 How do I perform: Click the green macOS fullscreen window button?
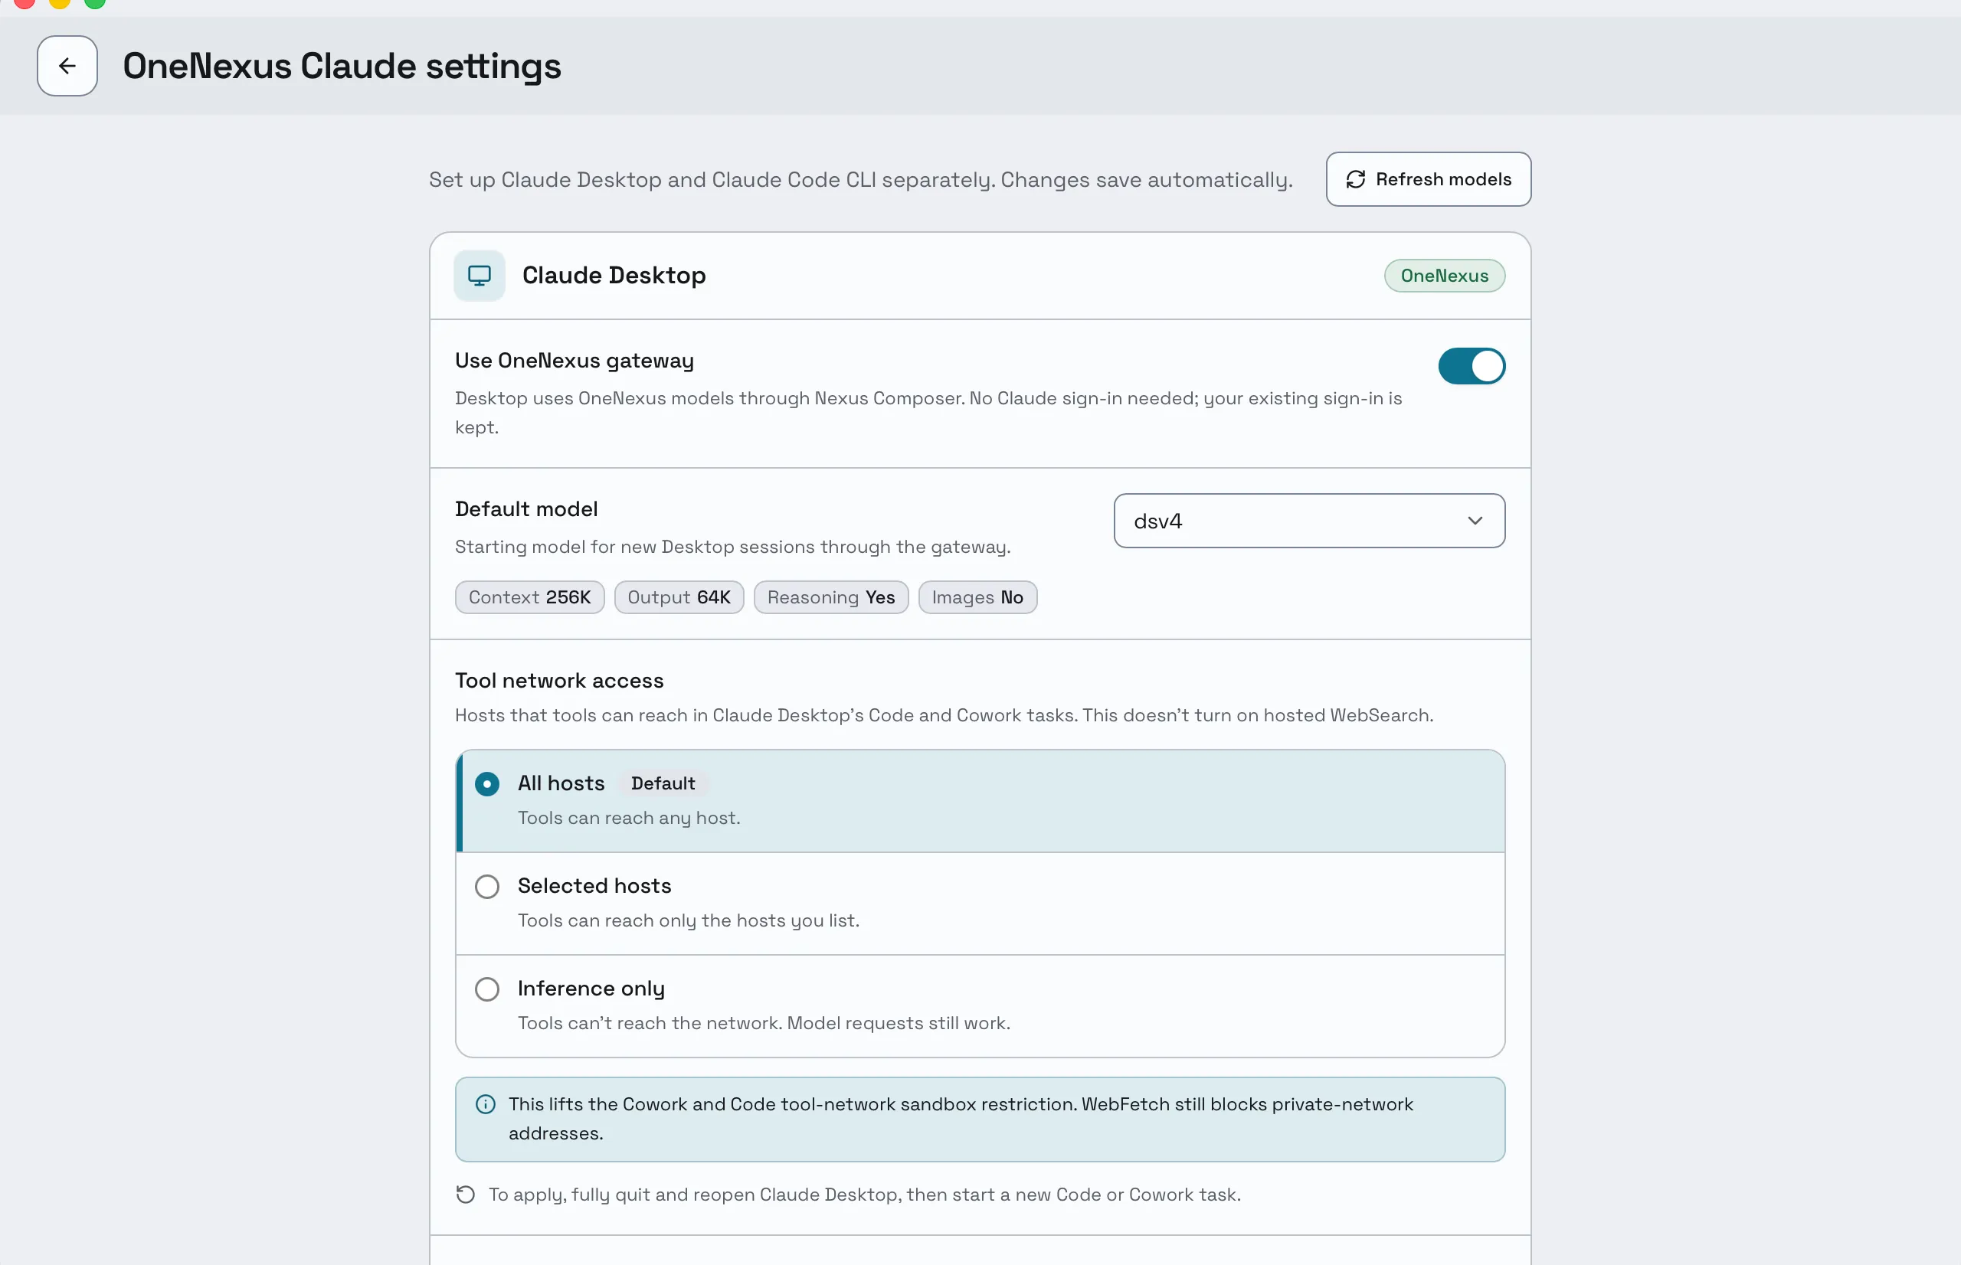click(95, 2)
